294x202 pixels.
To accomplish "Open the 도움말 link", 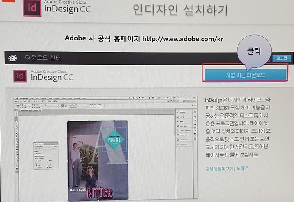I will (x=242, y=169).
